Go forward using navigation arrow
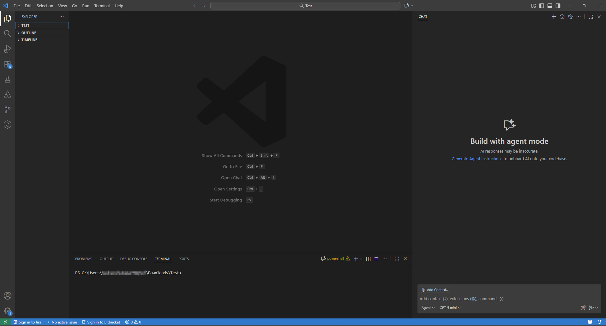 pyautogui.click(x=204, y=6)
